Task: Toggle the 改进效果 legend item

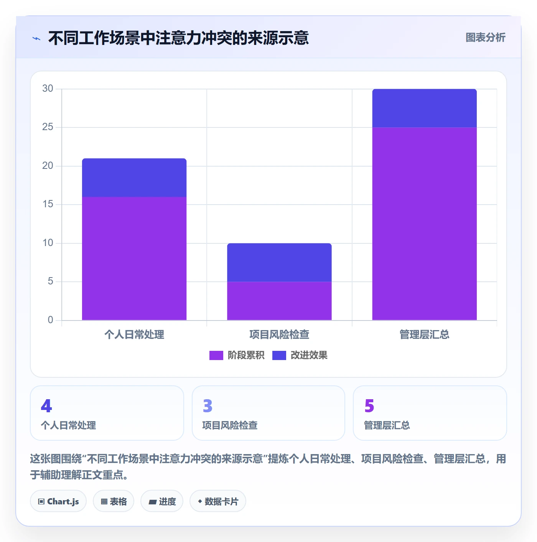Action: [x=300, y=355]
